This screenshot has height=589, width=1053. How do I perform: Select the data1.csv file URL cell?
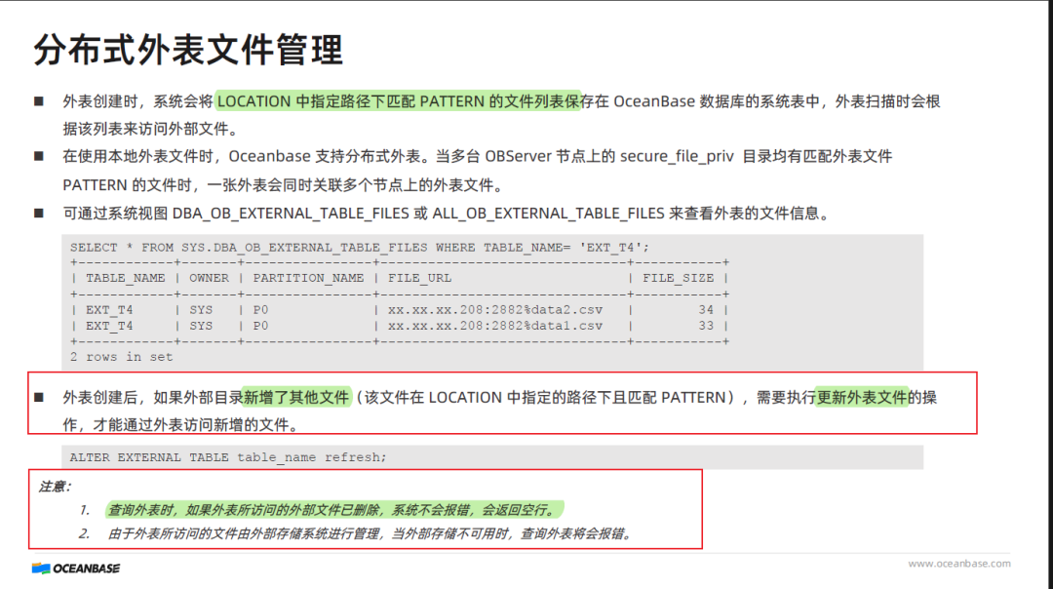click(x=495, y=326)
